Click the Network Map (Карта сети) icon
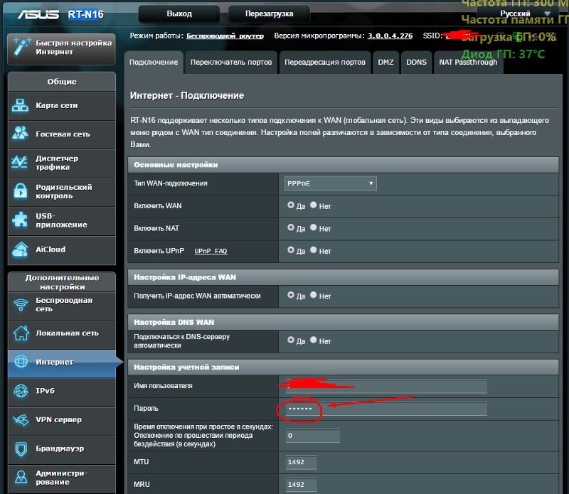The image size is (569, 494). click(20, 105)
